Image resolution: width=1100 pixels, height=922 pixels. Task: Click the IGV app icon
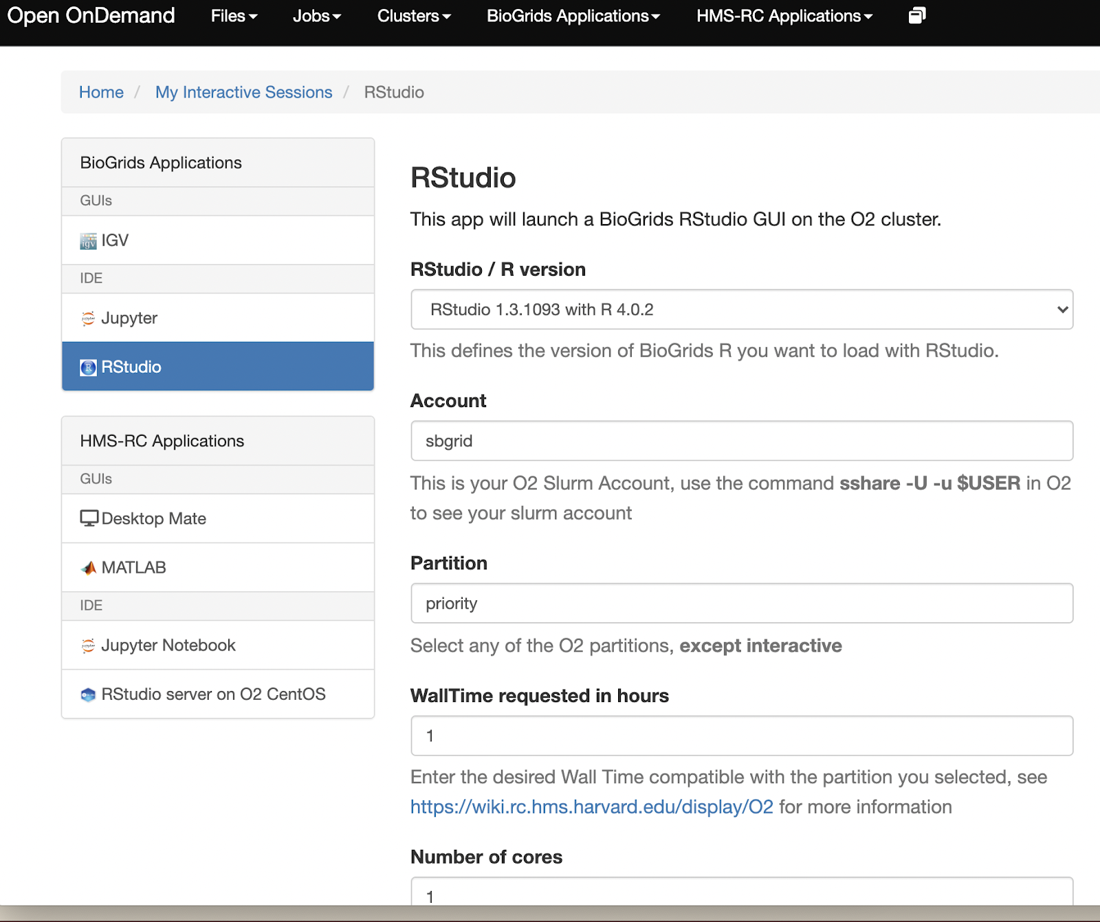(x=88, y=241)
